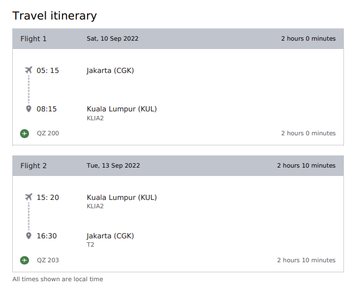The image size is (354, 289).
Task: Click the Sat, 10 Sep 2022 date
Action: [x=113, y=39]
